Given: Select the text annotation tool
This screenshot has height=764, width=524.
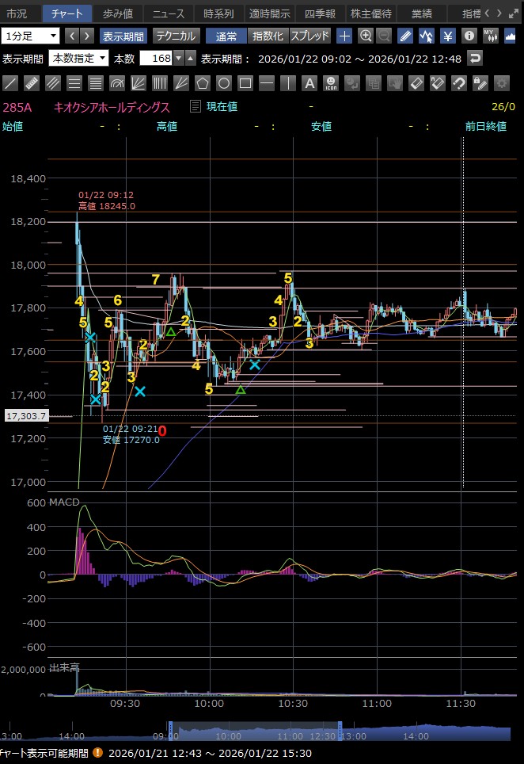Looking at the screenshot, I should click(309, 83).
